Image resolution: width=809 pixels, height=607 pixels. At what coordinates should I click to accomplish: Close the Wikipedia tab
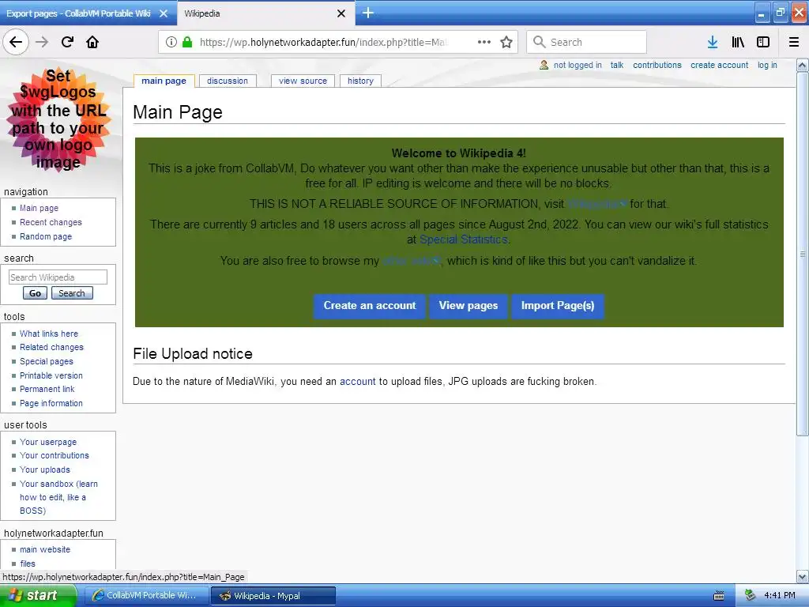341,13
